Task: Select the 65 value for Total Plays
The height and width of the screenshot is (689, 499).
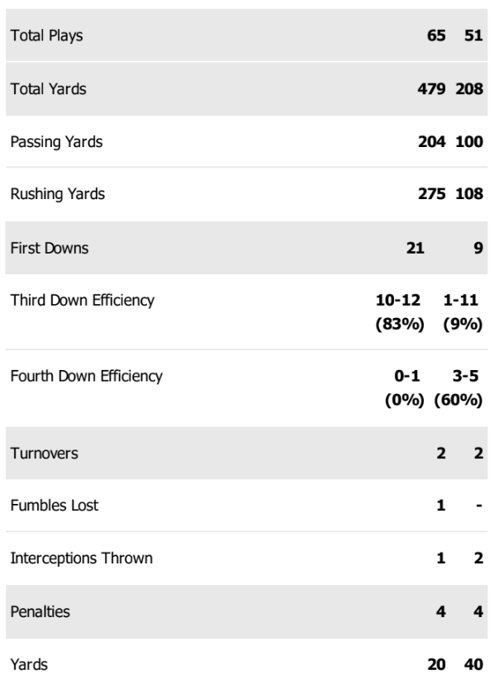Action: (x=436, y=36)
